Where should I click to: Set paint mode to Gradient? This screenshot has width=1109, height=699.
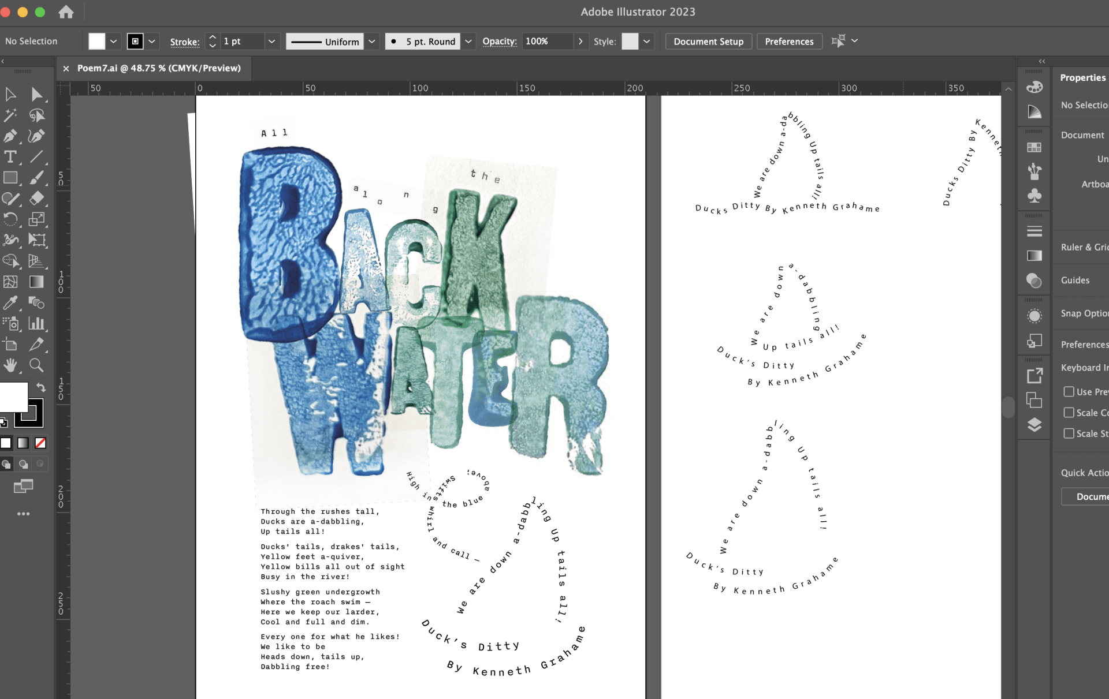point(23,443)
